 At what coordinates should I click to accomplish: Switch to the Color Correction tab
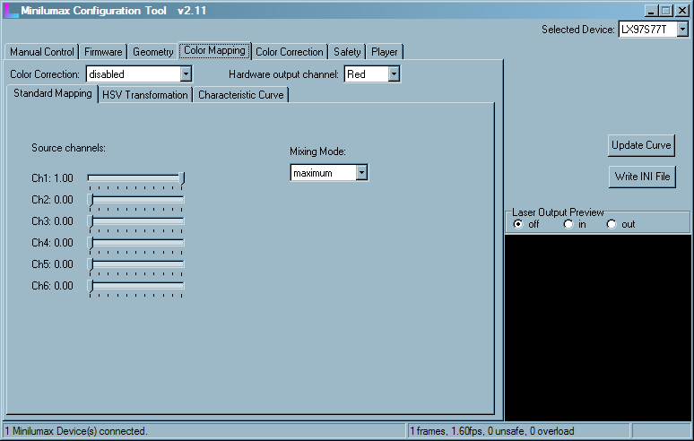point(289,52)
